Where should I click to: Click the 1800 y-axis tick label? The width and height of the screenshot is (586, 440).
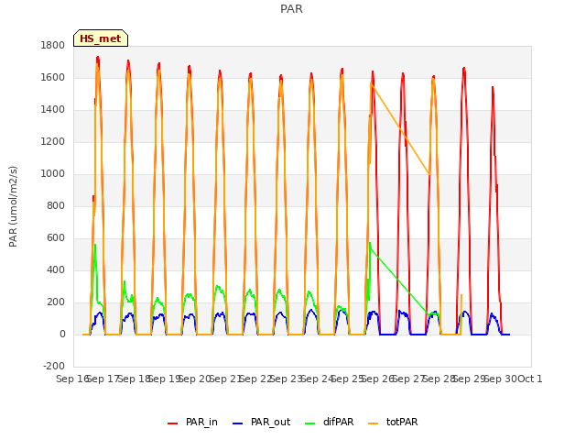[53, 45]
